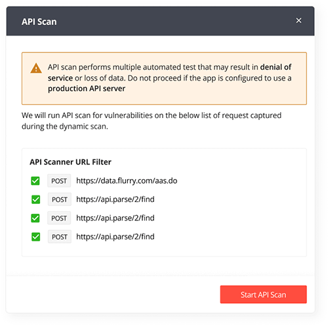Click the POST badge beside data.flurry.com URL

pyautogui.click(x=59, y=181)
